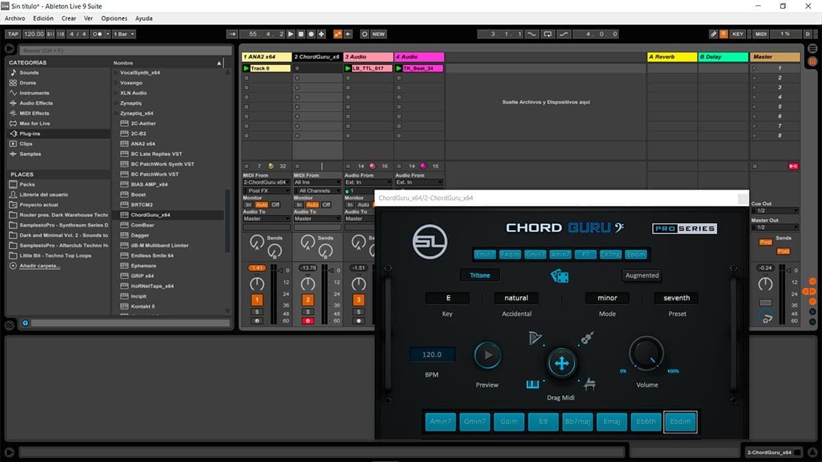Open track 1 MIDI From dropdown
The height and width of the screenshot is (462, 822).
267,183
